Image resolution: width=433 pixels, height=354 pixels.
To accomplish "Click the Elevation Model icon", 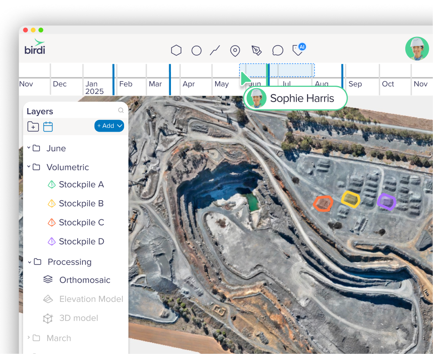I will coord(48,299).
